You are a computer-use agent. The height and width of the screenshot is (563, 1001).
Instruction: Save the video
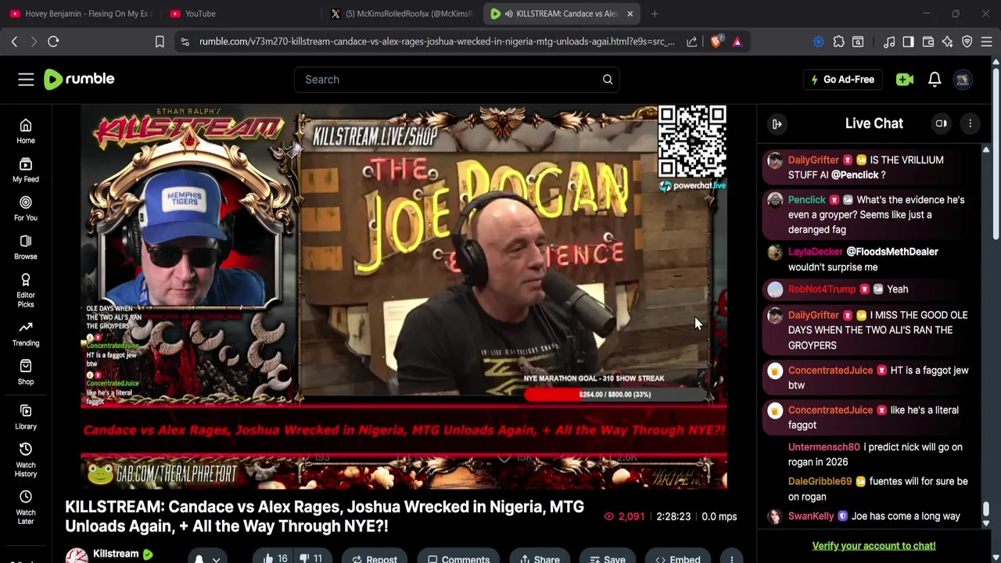[x=607, y=558]
